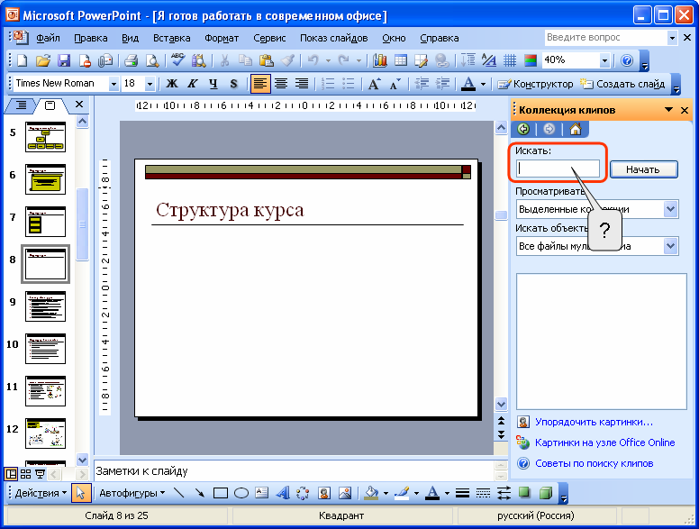The image size is (699, 529).
Task: Toggle numbered list
Action: (328, 84)
